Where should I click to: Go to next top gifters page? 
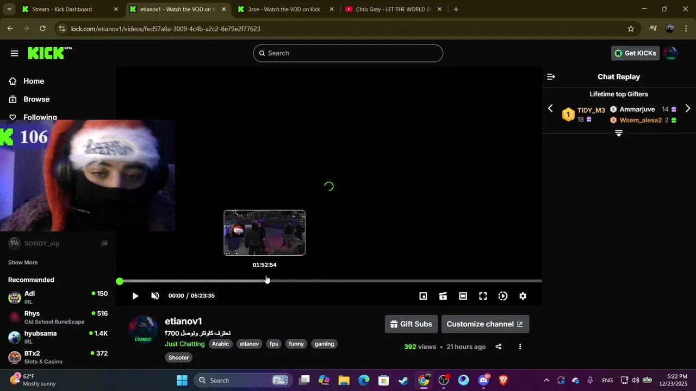tap(688, 109)
